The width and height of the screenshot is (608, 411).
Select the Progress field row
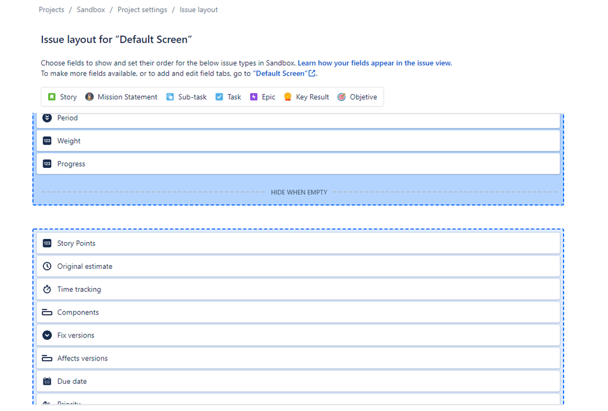pos(298,164)
